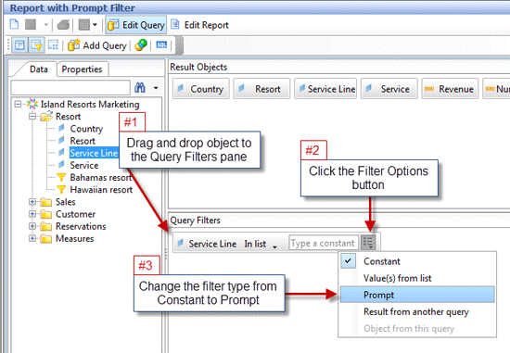The width and height of the screenshot is (510, 353).
Task: Select Island Resorts Marketing in the tree
Action: (x=90, y=105)
